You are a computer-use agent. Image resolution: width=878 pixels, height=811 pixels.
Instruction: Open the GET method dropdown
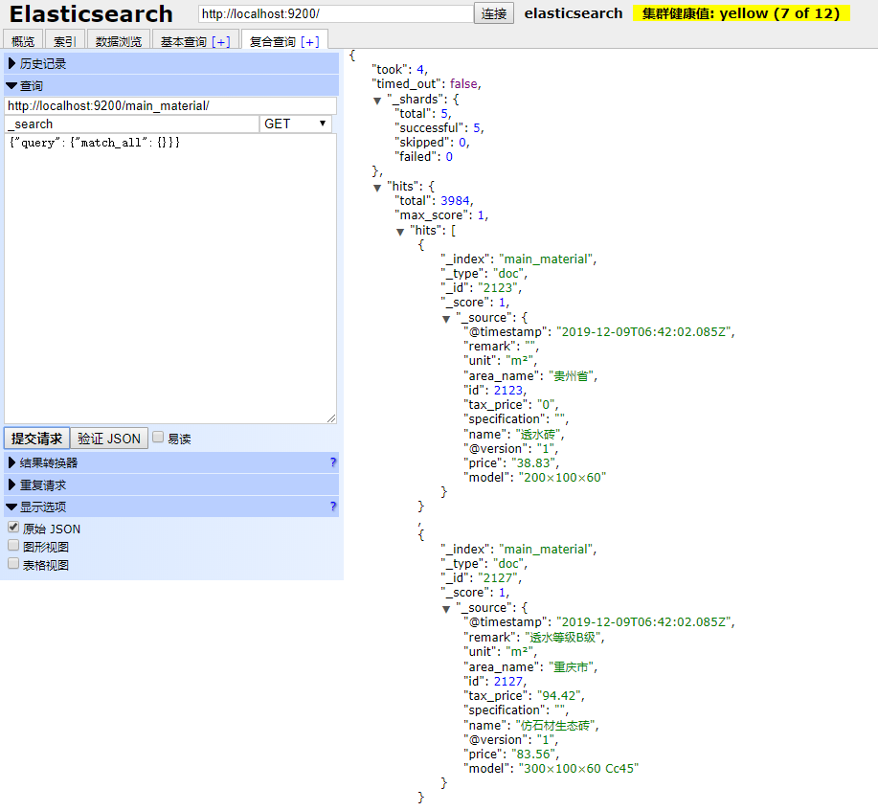(x=295, y=124)
